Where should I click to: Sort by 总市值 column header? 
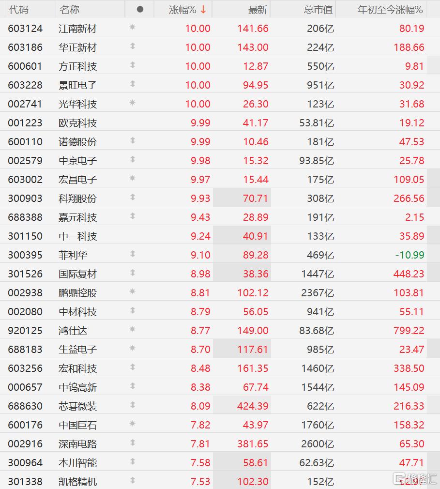click(x=318, y=10)
